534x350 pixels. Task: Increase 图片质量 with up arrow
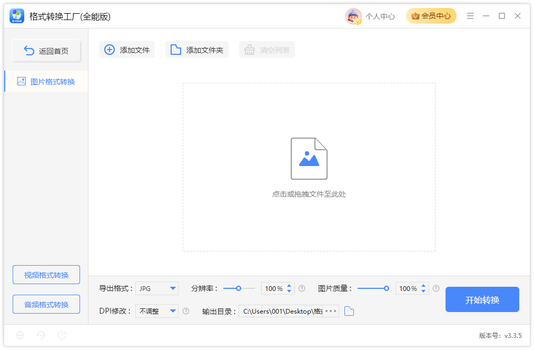tap(423, 286)
